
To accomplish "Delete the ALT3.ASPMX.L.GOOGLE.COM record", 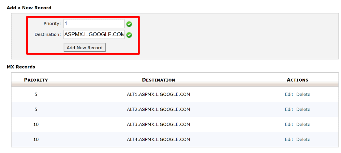I will pos(303,124).
